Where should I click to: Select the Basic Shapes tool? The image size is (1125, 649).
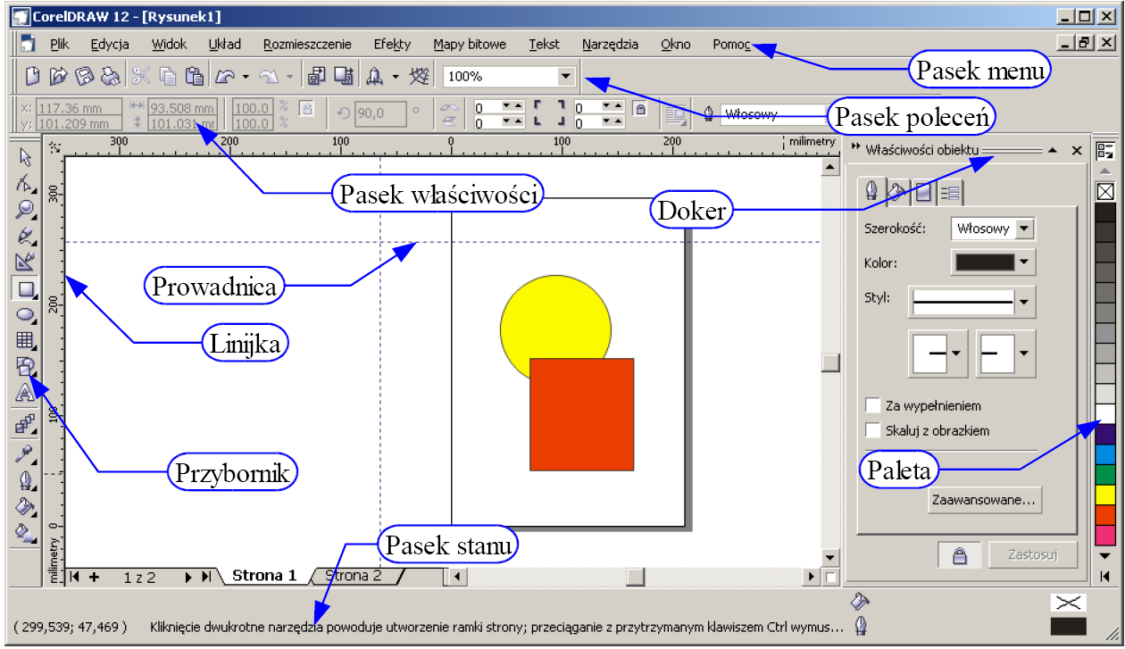(25, 366)
